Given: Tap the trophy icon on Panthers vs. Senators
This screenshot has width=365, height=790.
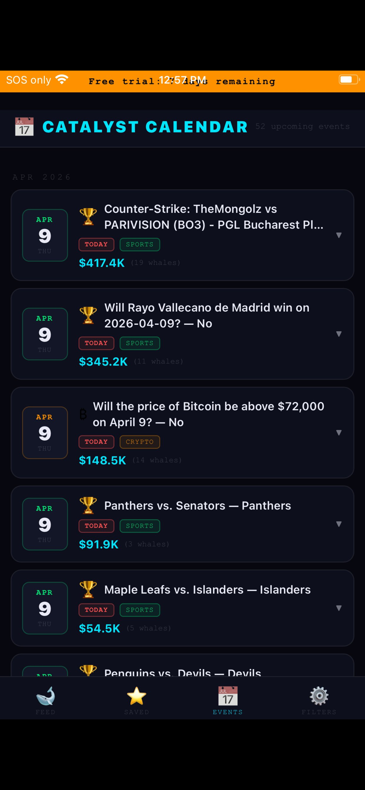Looking at the screenshot, I should (88, 505).
